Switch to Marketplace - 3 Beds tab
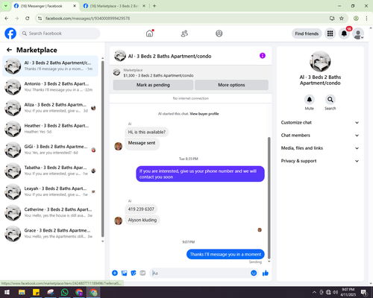 [x=114, y=6]
